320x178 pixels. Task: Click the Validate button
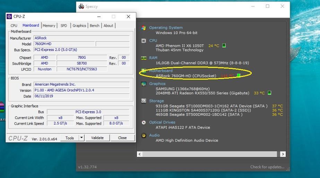tap(97, 138)
